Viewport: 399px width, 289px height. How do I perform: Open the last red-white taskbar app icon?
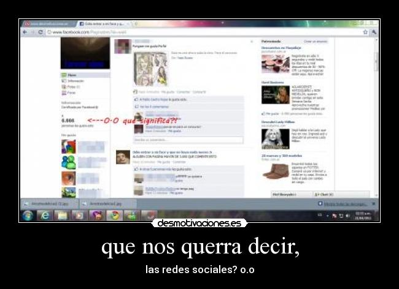coord(149,216)
